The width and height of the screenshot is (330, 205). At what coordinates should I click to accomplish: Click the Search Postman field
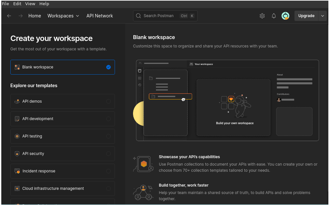(165, 16)
